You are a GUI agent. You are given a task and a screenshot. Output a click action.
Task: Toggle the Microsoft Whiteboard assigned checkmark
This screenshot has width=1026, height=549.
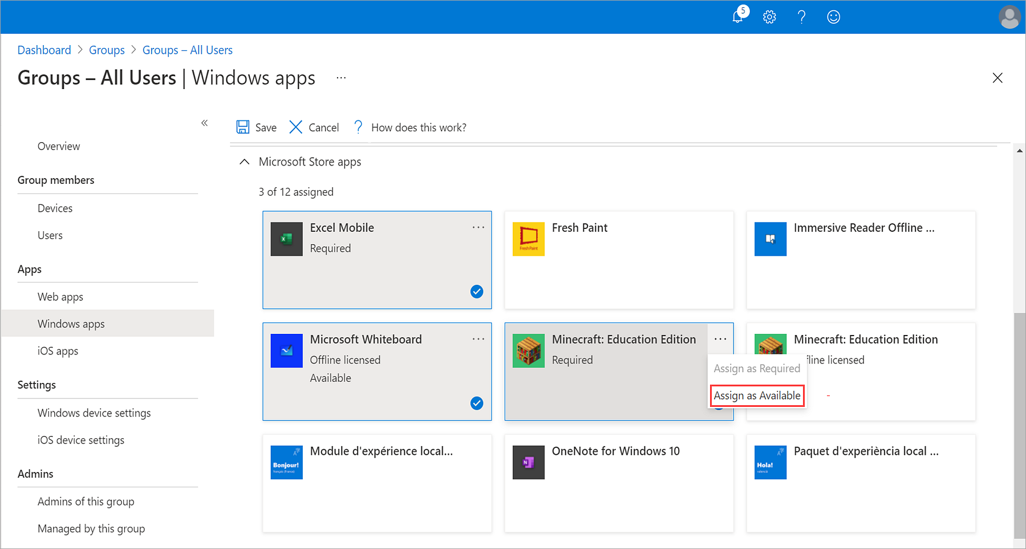click(x=477, y=403)
